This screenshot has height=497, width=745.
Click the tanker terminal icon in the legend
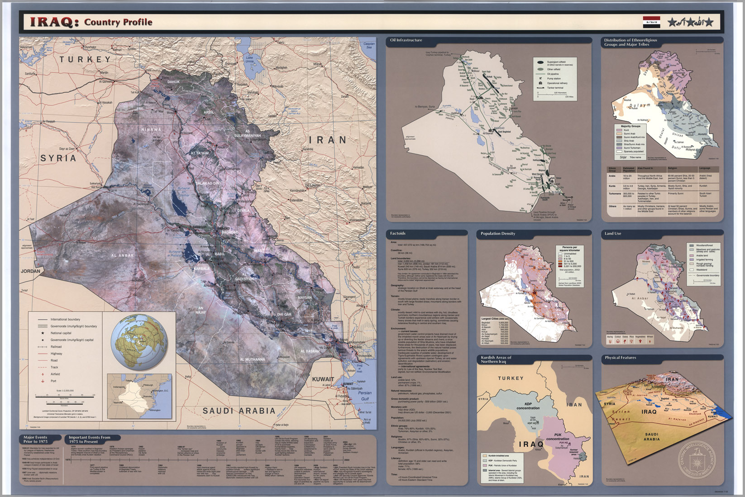click(540, 88)
